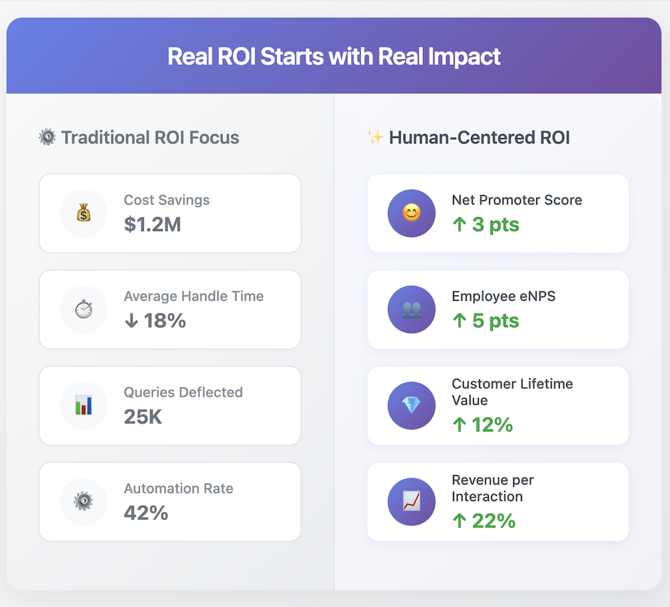Click the smiley face Net Promoter icon

click(411, 213)
